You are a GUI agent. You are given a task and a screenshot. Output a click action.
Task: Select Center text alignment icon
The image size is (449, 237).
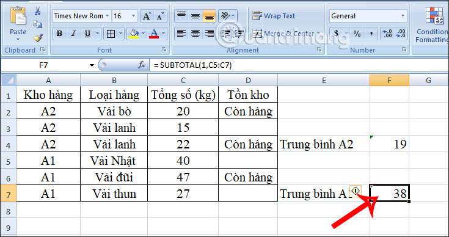(x=195, y=34)
